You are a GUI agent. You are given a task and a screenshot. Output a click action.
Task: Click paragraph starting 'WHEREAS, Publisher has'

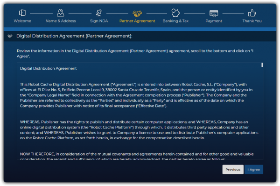[x=139, y=130]
